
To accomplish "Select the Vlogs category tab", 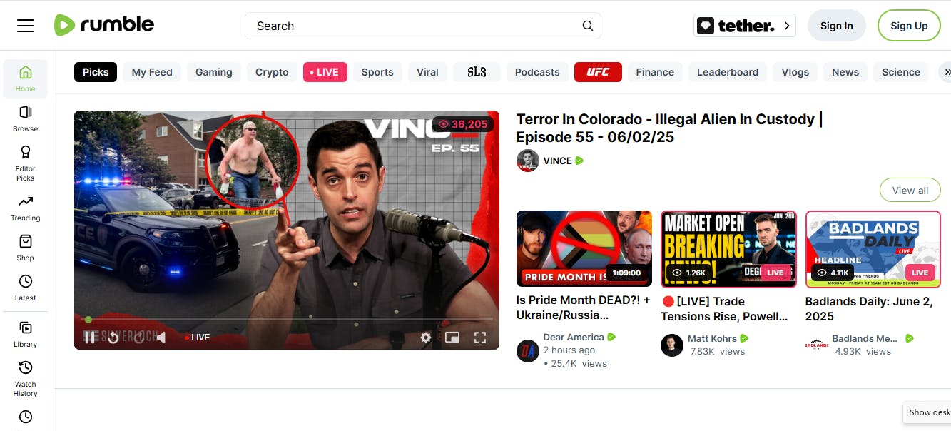I will (x=795, y=72).
